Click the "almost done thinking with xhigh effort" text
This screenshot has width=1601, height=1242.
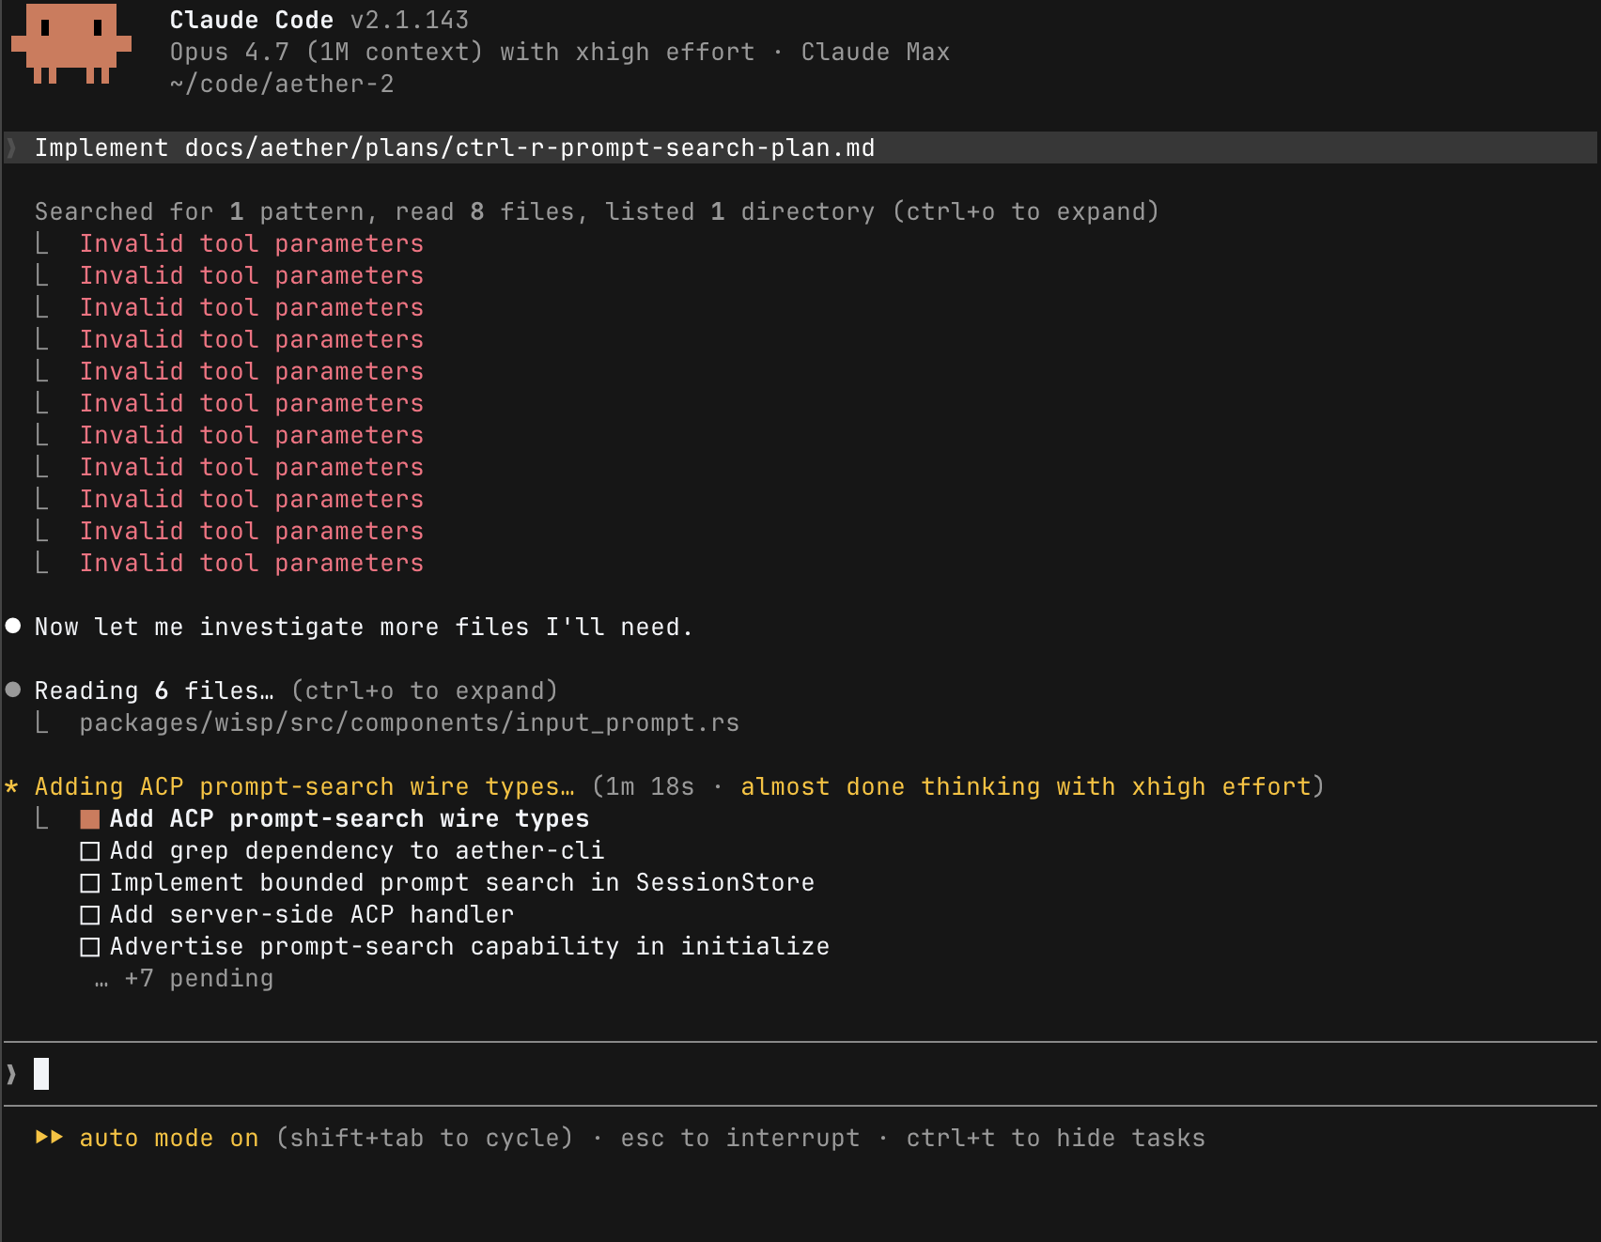[1026, 786]
